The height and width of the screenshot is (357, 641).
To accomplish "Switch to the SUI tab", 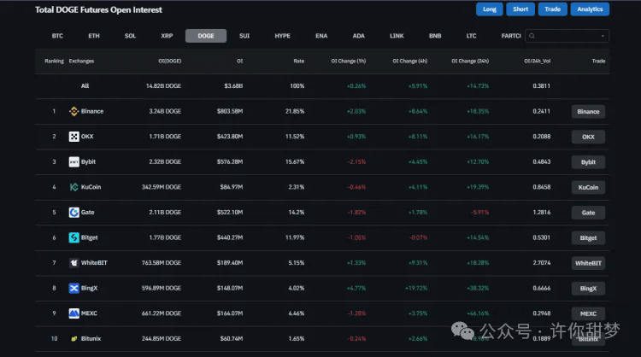I will [244, 36].
